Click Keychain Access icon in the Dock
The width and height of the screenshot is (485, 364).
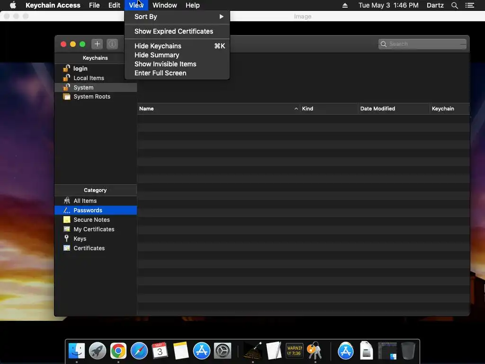[x=314, y=351]
